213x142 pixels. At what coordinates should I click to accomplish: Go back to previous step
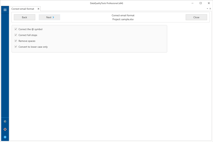point(25,17)
